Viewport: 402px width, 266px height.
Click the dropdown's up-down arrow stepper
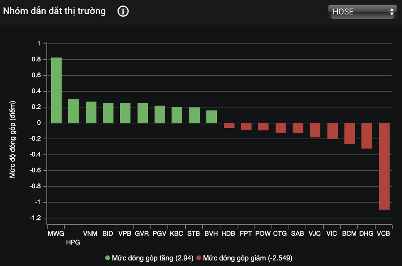pyautogui.click(x=391, y=12)
